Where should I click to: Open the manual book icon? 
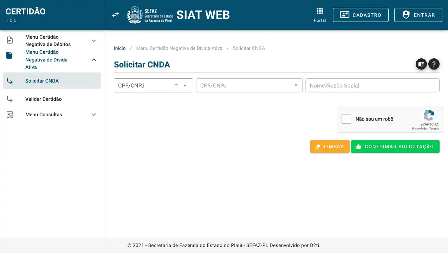pyautogui.click(x=421, y=64)
